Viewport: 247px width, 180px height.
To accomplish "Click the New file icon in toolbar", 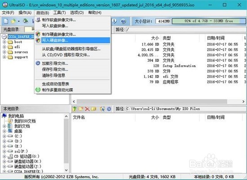I will coord(6,21).
